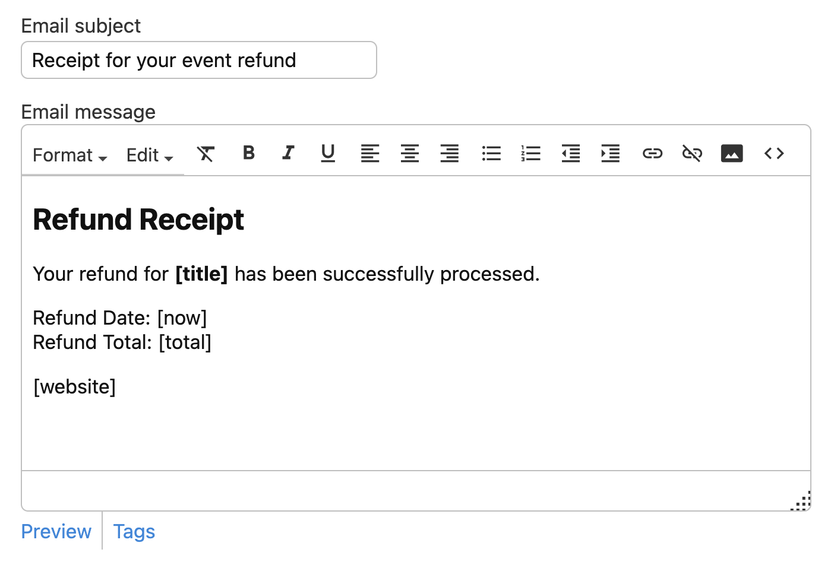This screenshot has width=834, height=565.
Task: Insert a numbered list
Action: [531, 154]
